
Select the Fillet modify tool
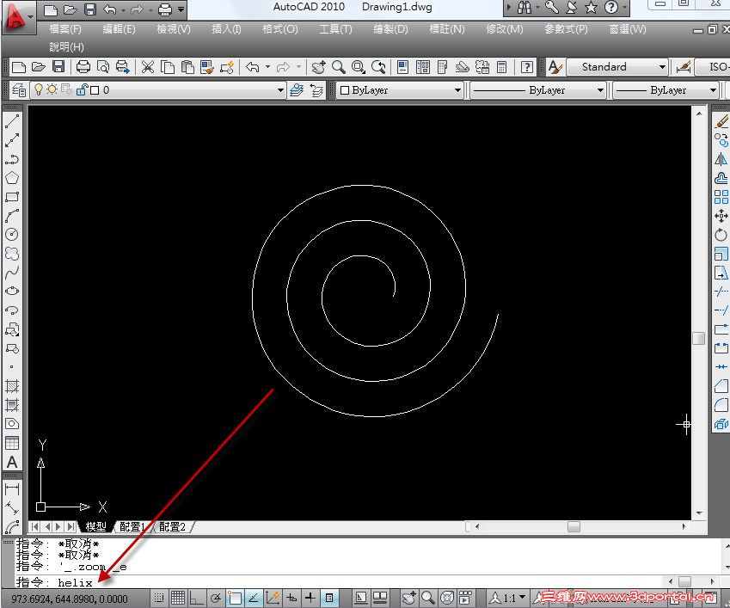[721, 405]
